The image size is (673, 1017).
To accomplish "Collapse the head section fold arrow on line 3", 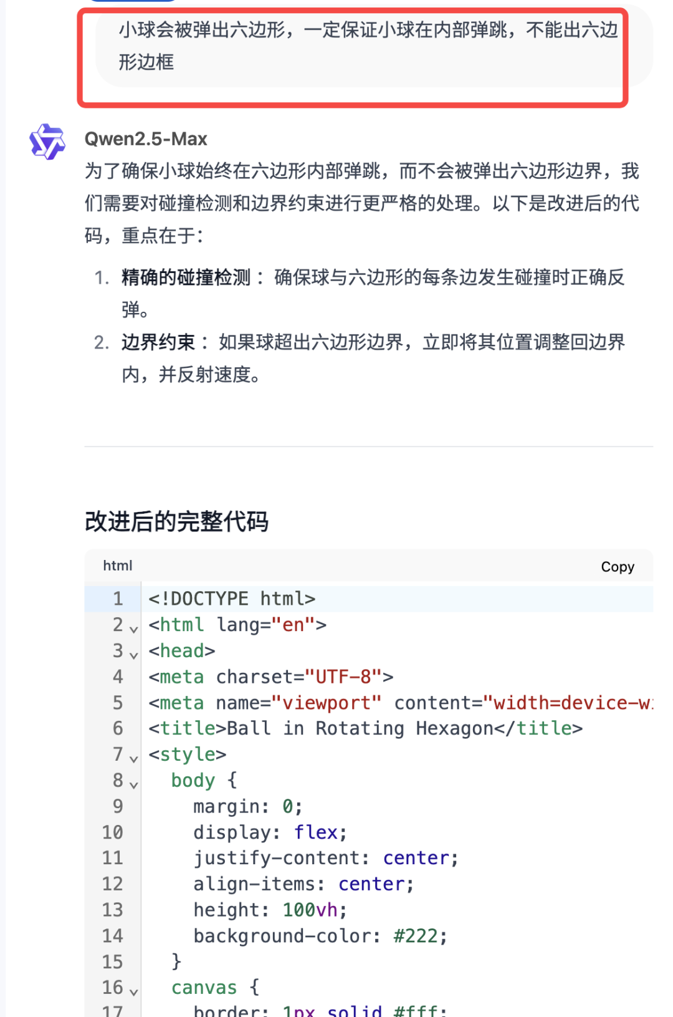I will point(133,655).
